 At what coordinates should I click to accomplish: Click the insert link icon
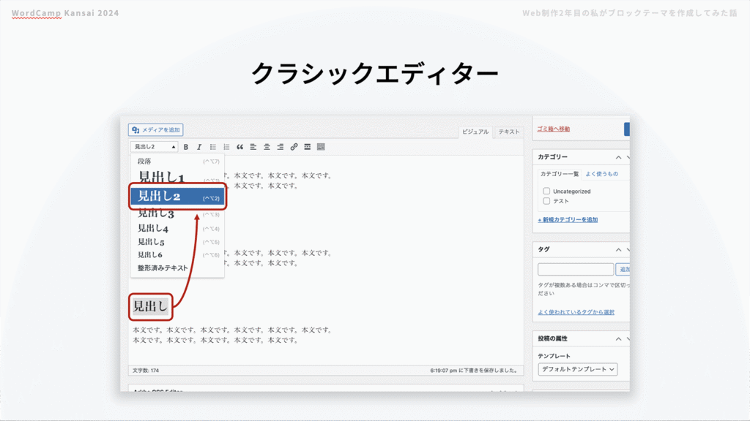point(294,147)
